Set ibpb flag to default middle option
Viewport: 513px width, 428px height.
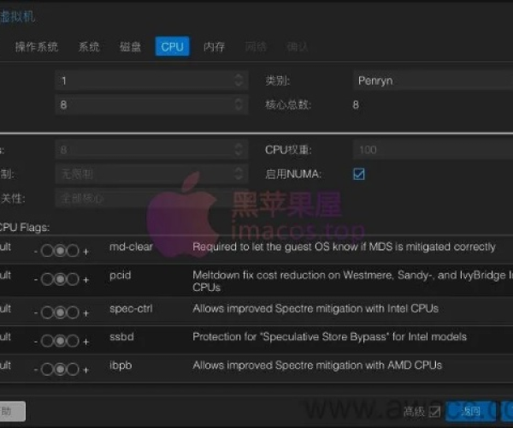(x=60, y=370)
